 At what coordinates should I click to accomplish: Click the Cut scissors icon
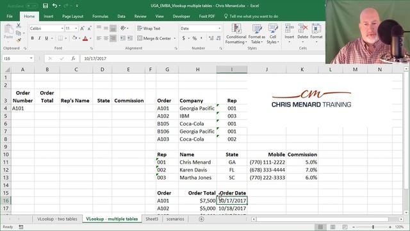[19, 26]
